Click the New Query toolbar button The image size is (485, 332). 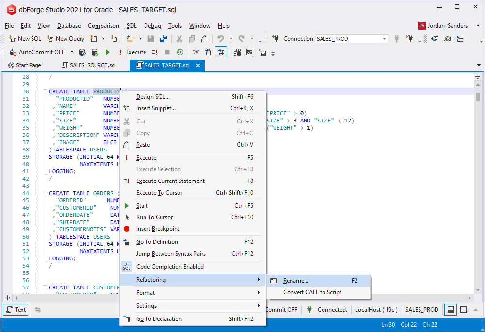point(65,39)
